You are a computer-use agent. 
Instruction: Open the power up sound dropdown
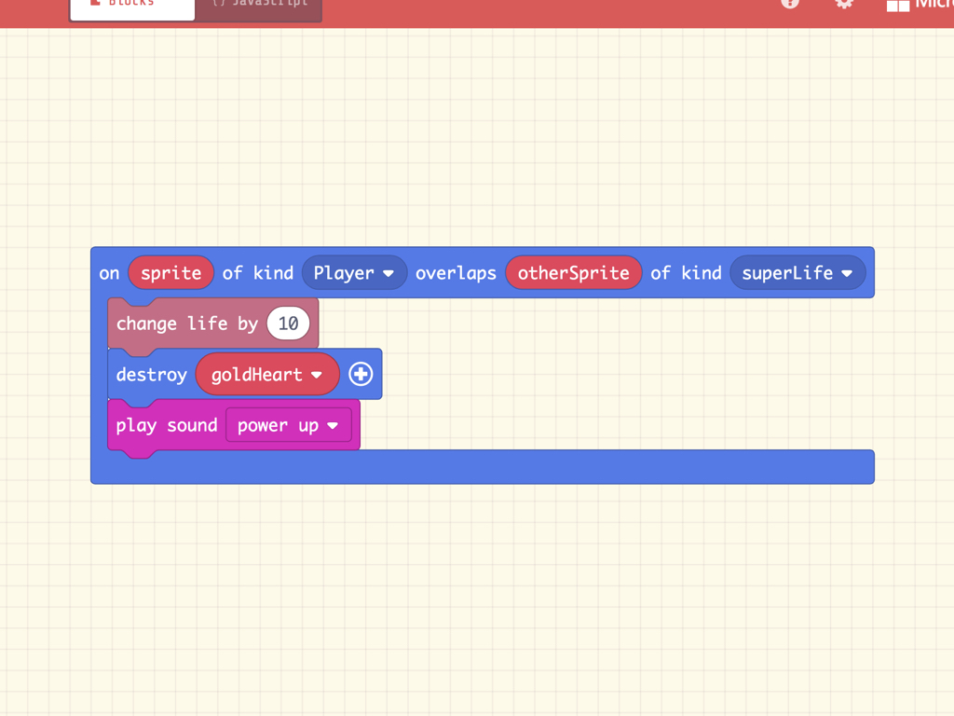coord(289,425)
